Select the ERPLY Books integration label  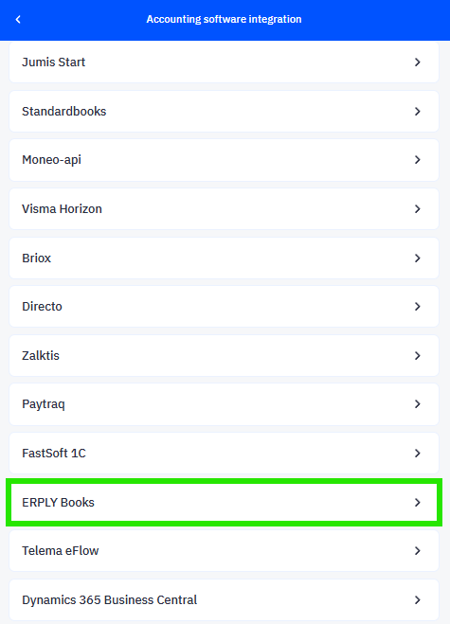coord(58,503)
